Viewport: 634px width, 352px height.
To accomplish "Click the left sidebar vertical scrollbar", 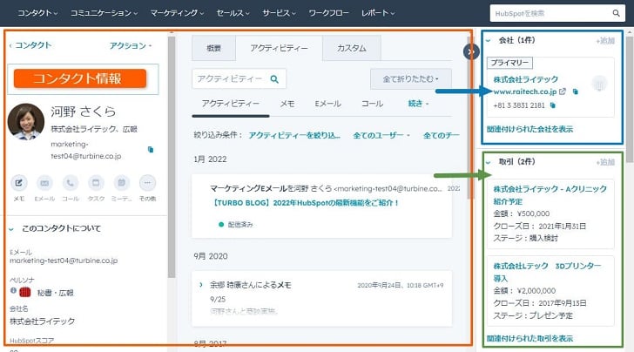I will coord(172,157).
